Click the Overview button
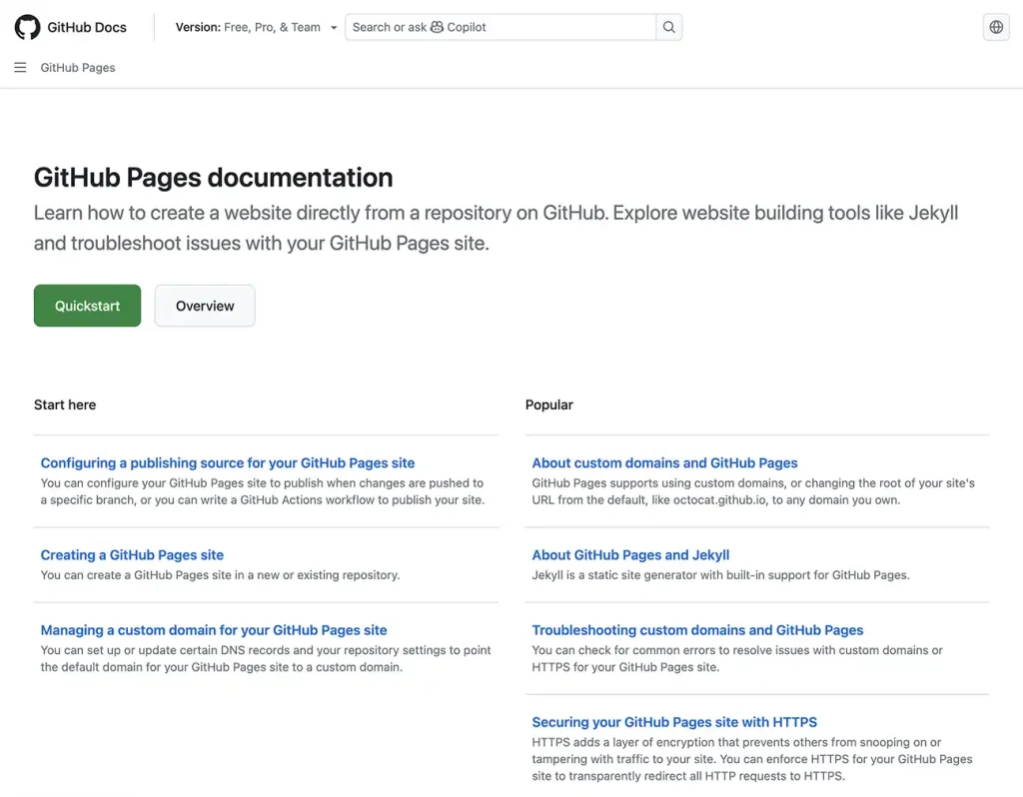This screenshot has width=1023, height=797. (x=204, y=306)
